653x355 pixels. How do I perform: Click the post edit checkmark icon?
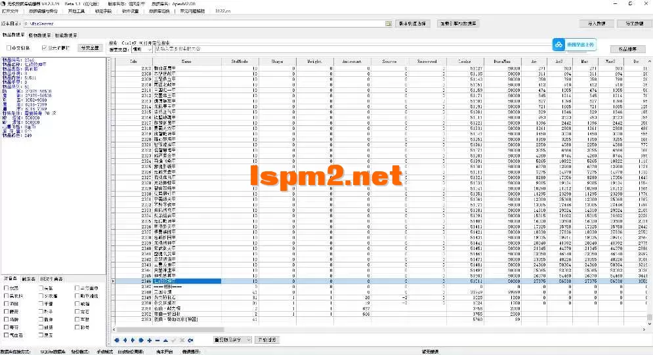tap(174, 340)
